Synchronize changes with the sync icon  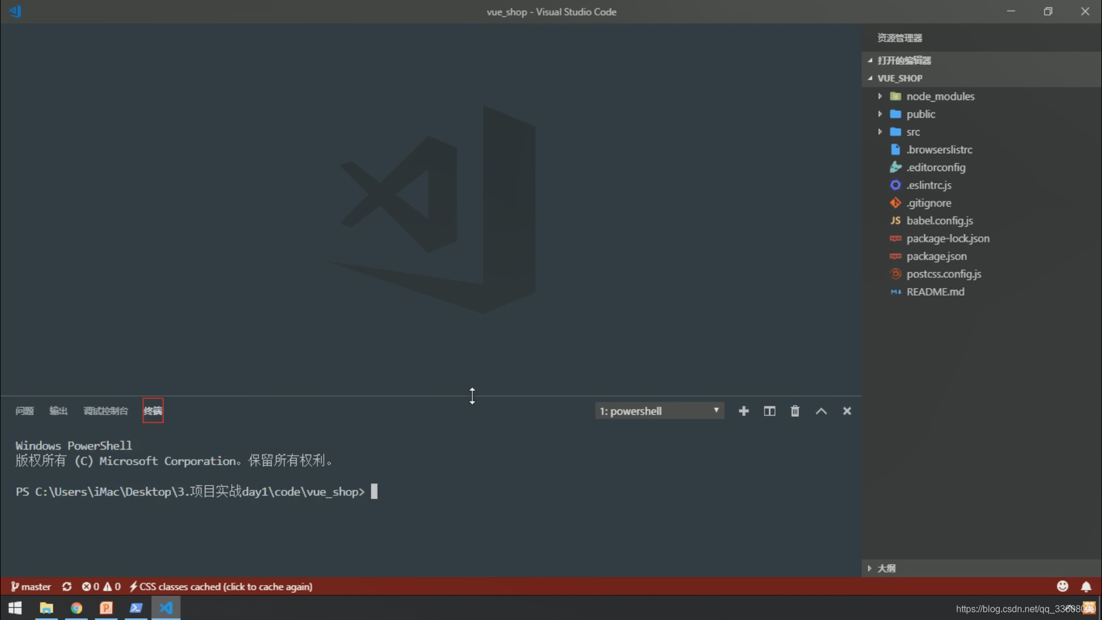pos(67,587)
